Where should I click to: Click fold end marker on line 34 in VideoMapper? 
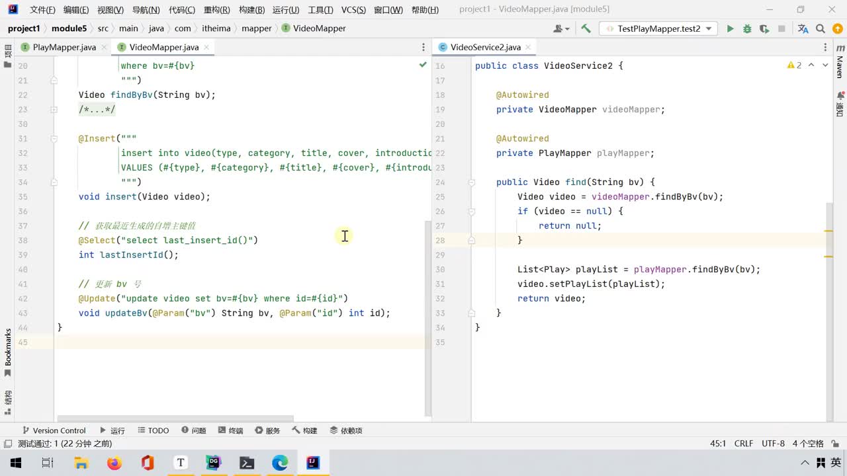[x=54, y=182]
